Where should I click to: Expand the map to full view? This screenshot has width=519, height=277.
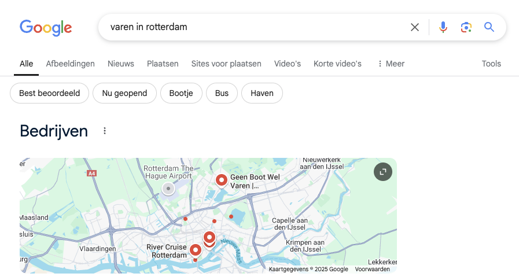point(383,172)
